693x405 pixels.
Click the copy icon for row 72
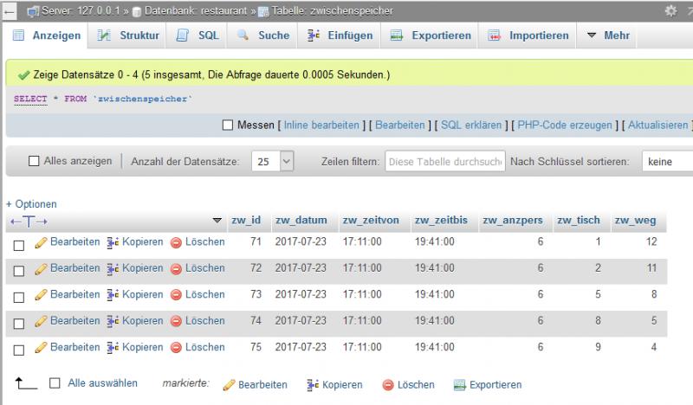pos(113,269)
